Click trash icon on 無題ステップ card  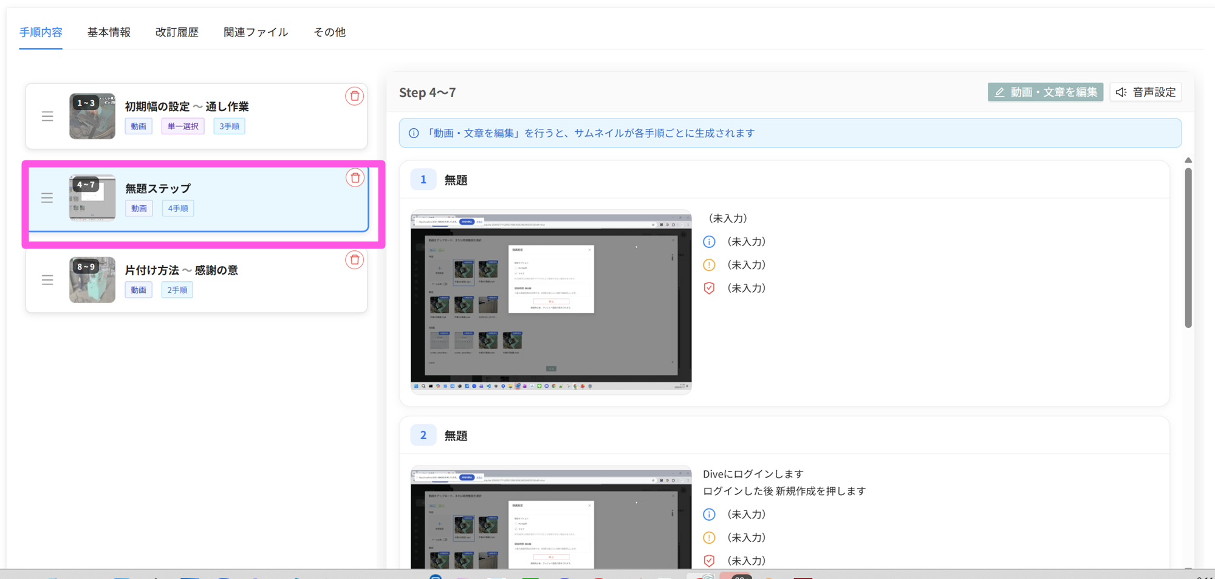(355, 178)
